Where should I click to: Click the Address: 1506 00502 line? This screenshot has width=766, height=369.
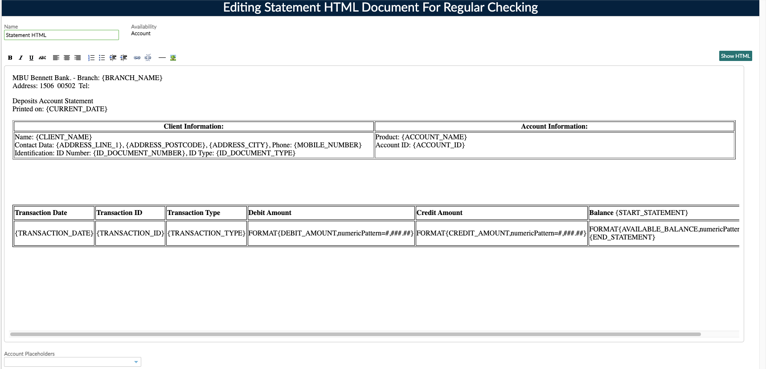tap(51, 85)
